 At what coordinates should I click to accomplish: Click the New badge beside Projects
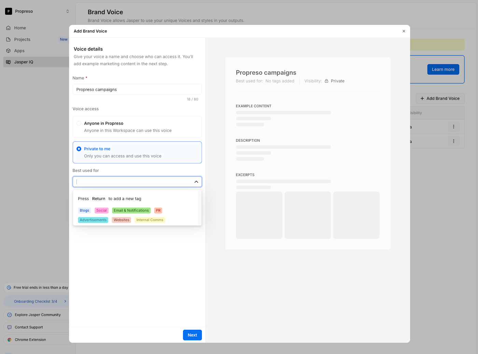click(x=64, y=39)
